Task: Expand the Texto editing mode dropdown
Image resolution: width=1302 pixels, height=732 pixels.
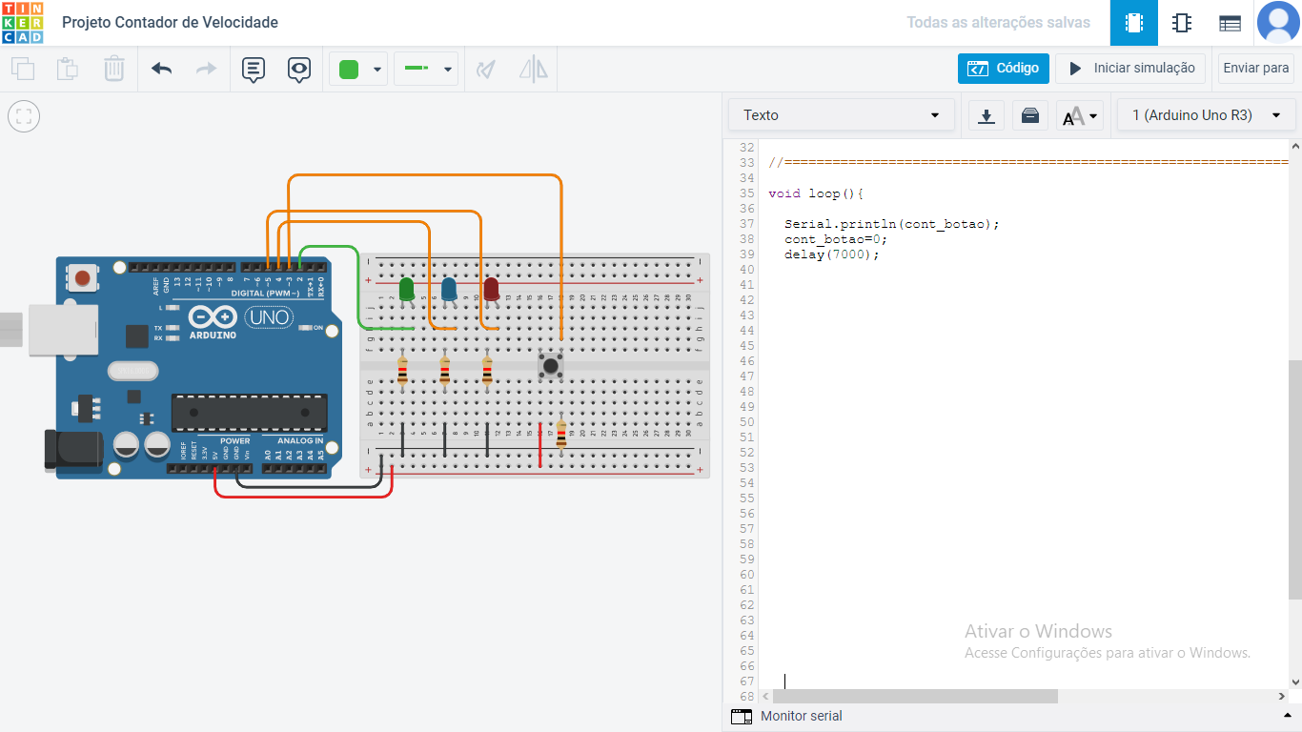Action: (x=842, y=115)
